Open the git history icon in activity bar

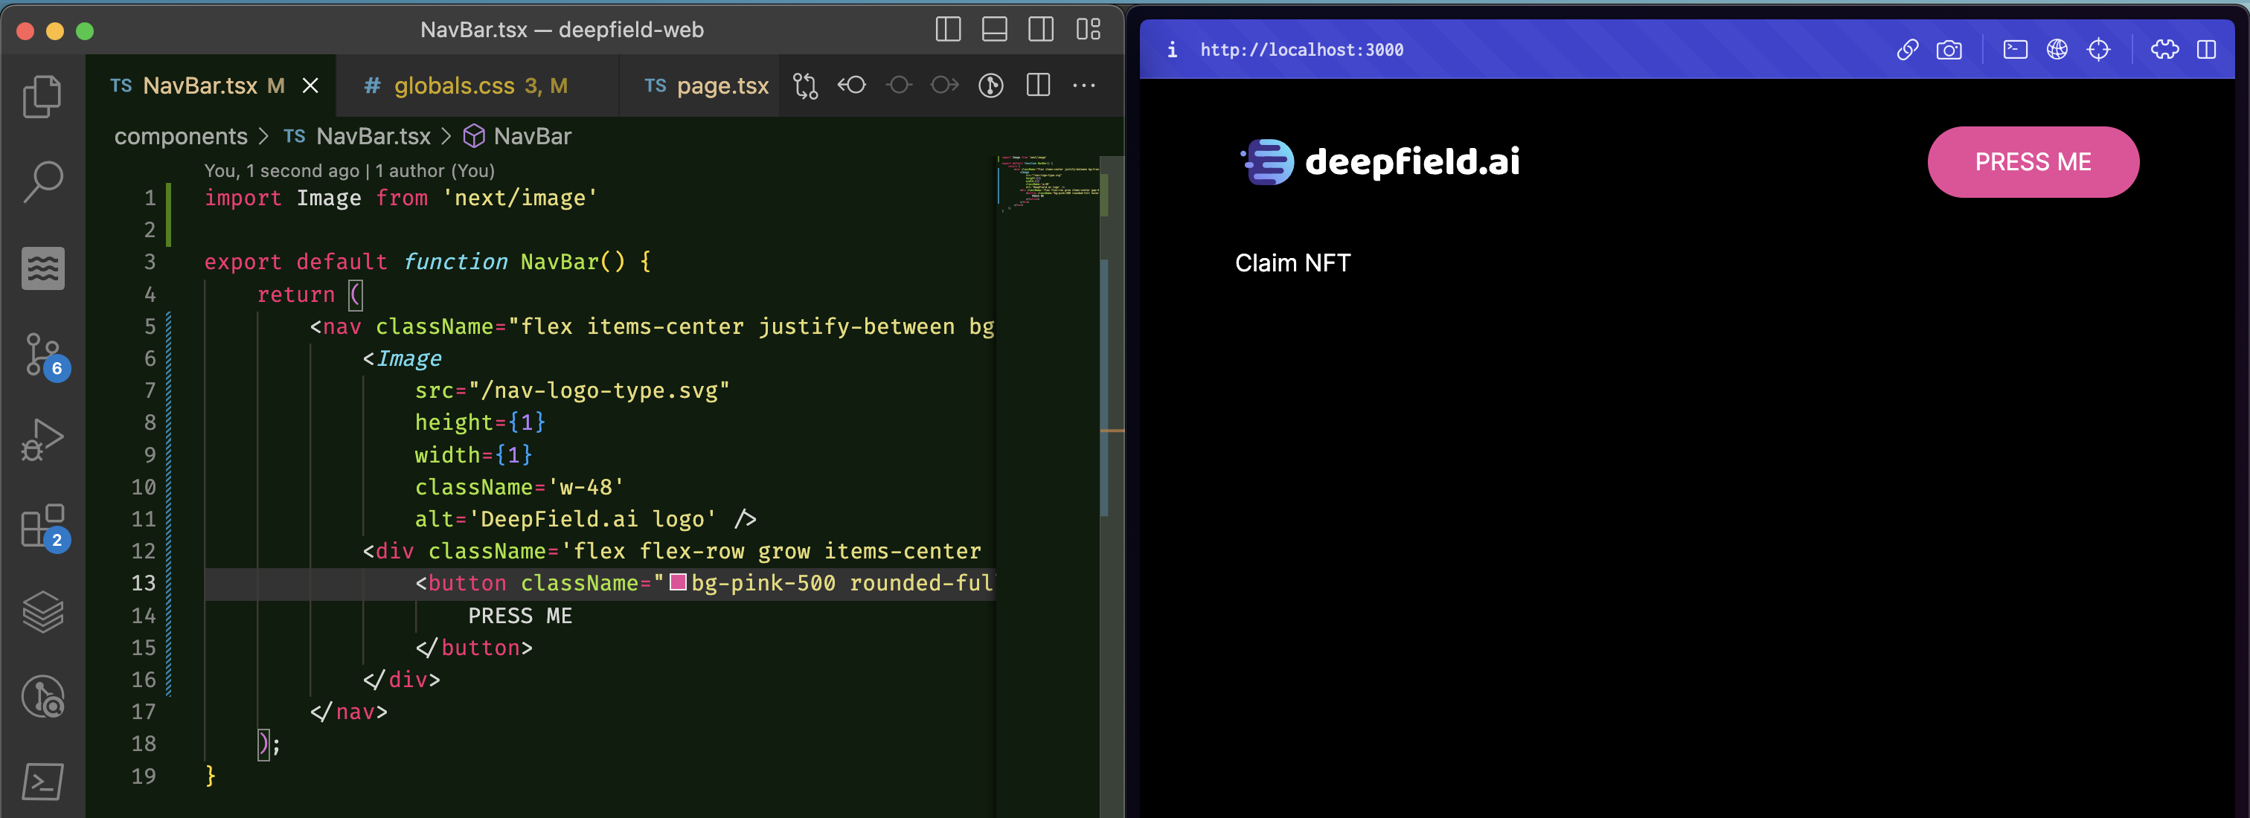coord(42,697)
